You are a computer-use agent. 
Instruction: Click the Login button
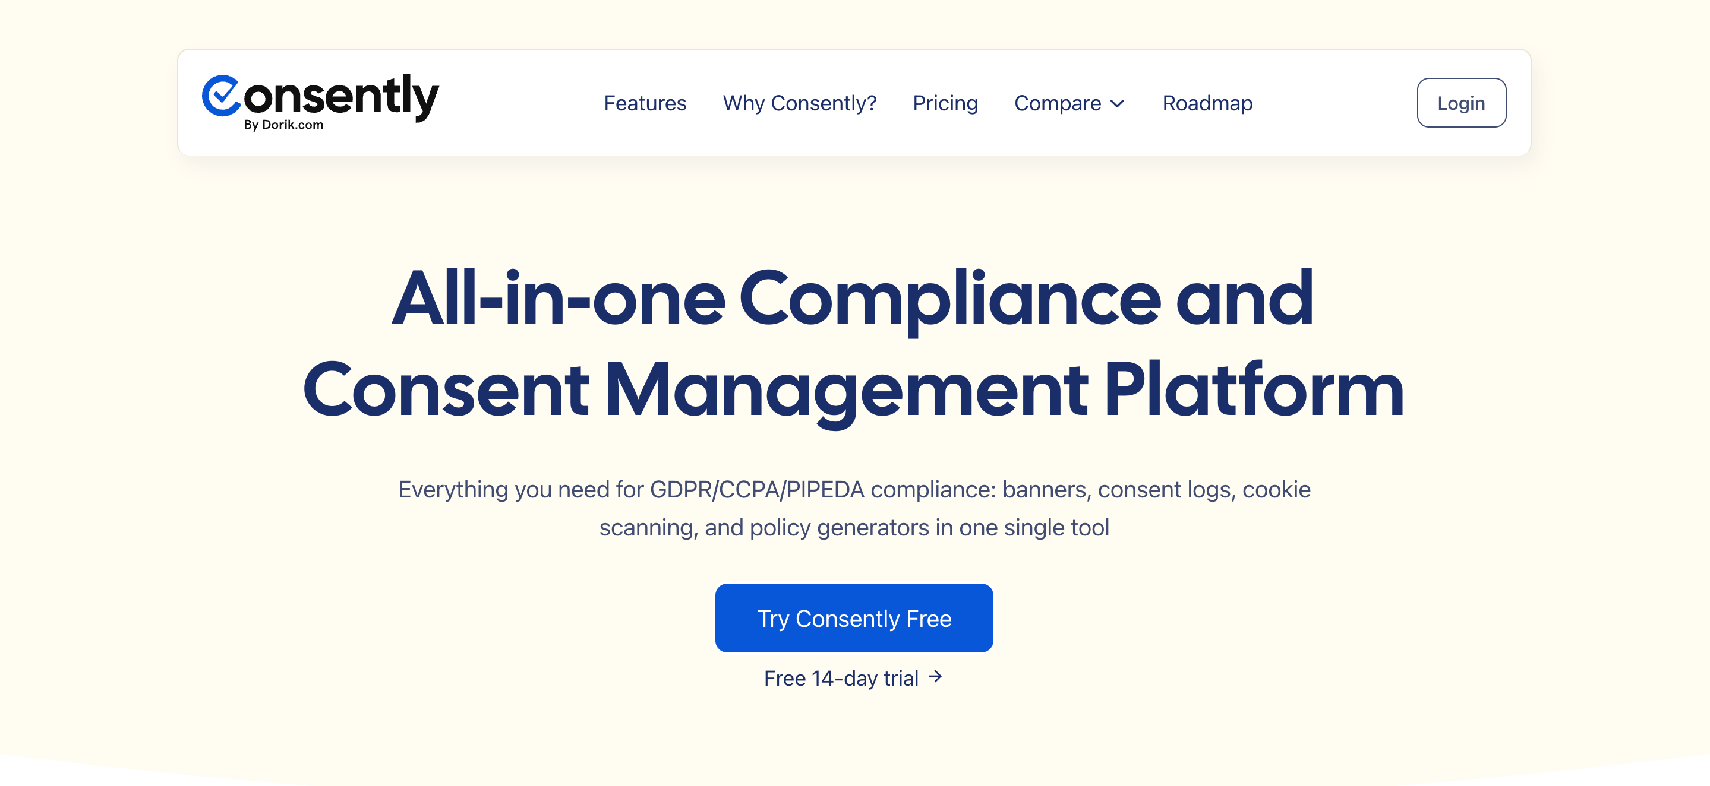(1461, 103)
